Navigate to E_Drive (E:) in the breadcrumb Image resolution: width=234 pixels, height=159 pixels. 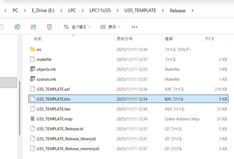pos(43,11)
